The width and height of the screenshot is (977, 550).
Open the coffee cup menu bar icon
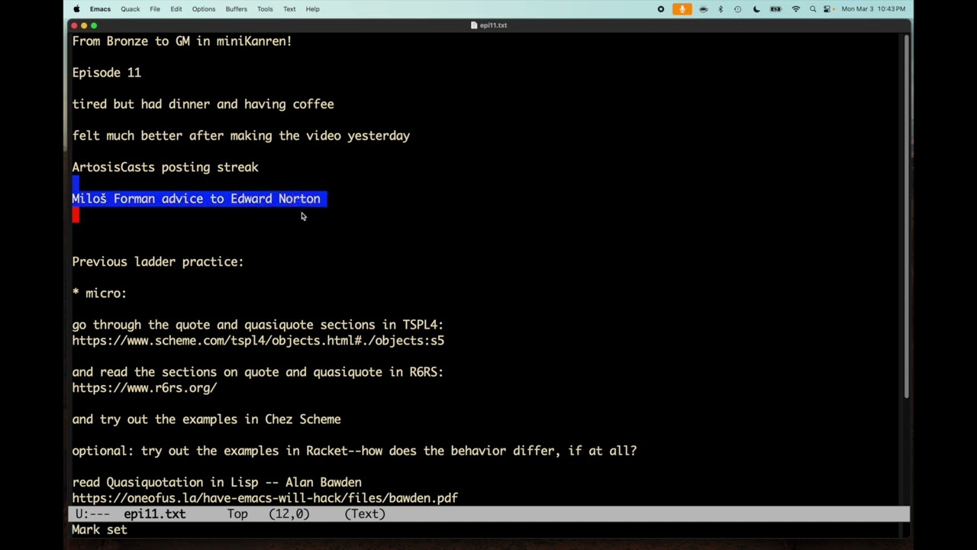[x=704, y=9]
